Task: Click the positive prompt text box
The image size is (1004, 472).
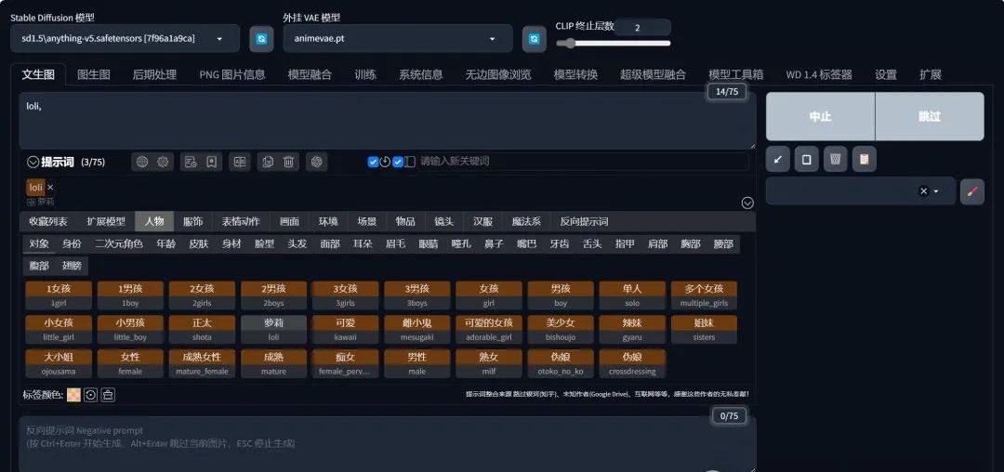Action: (x=388, y=121)
